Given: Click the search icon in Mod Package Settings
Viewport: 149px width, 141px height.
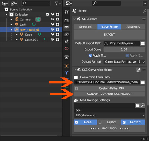Looking at the screenshot, I should pyautogui.click(x=143, y=105).
